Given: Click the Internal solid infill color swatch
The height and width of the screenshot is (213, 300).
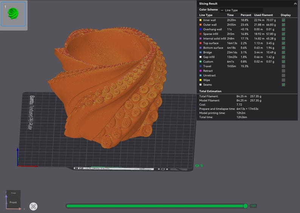Looking at the screenshot, I should click(x=201, y=38).
